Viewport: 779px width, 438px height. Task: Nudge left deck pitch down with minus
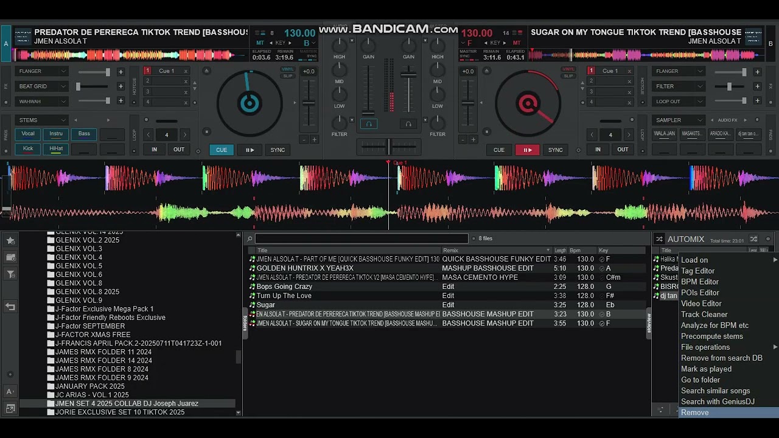pyautogui.click(x=304, y=140)
